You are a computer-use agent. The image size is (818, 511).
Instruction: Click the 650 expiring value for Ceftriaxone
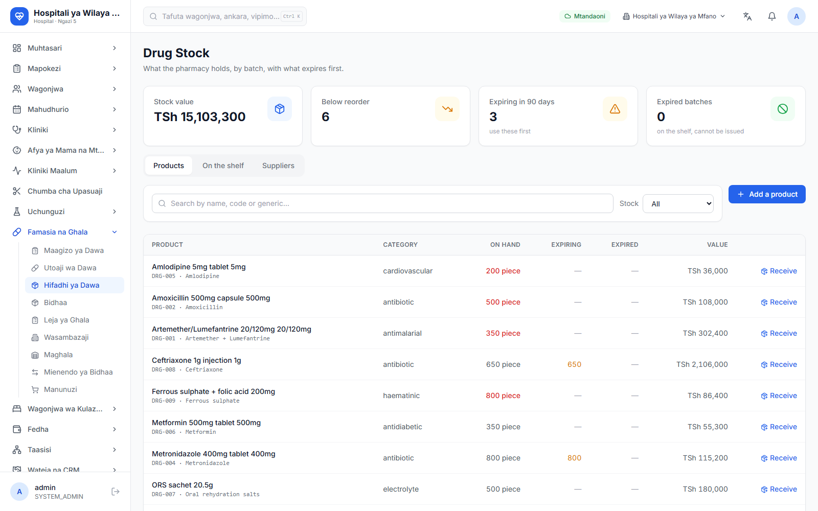(574, 364)
